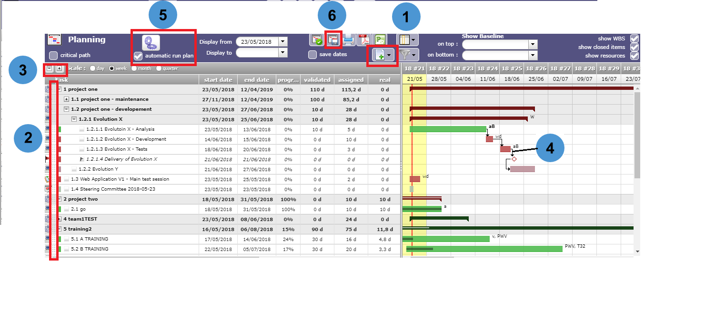
Task: Click the validate planning icon
Action: point(316,40)
